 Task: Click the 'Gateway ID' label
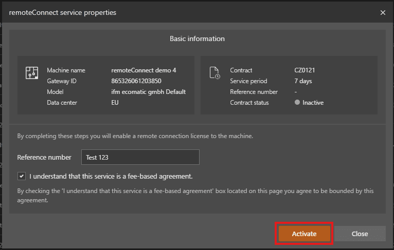[62, 81]
